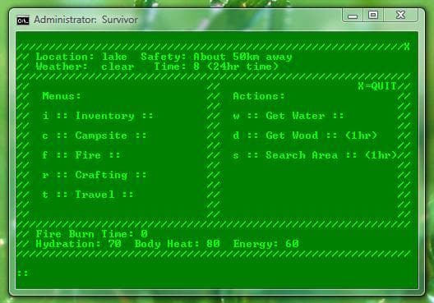
Task: Click the 's :: Search Area :: (1hr)' action
Action: [315, 155]
